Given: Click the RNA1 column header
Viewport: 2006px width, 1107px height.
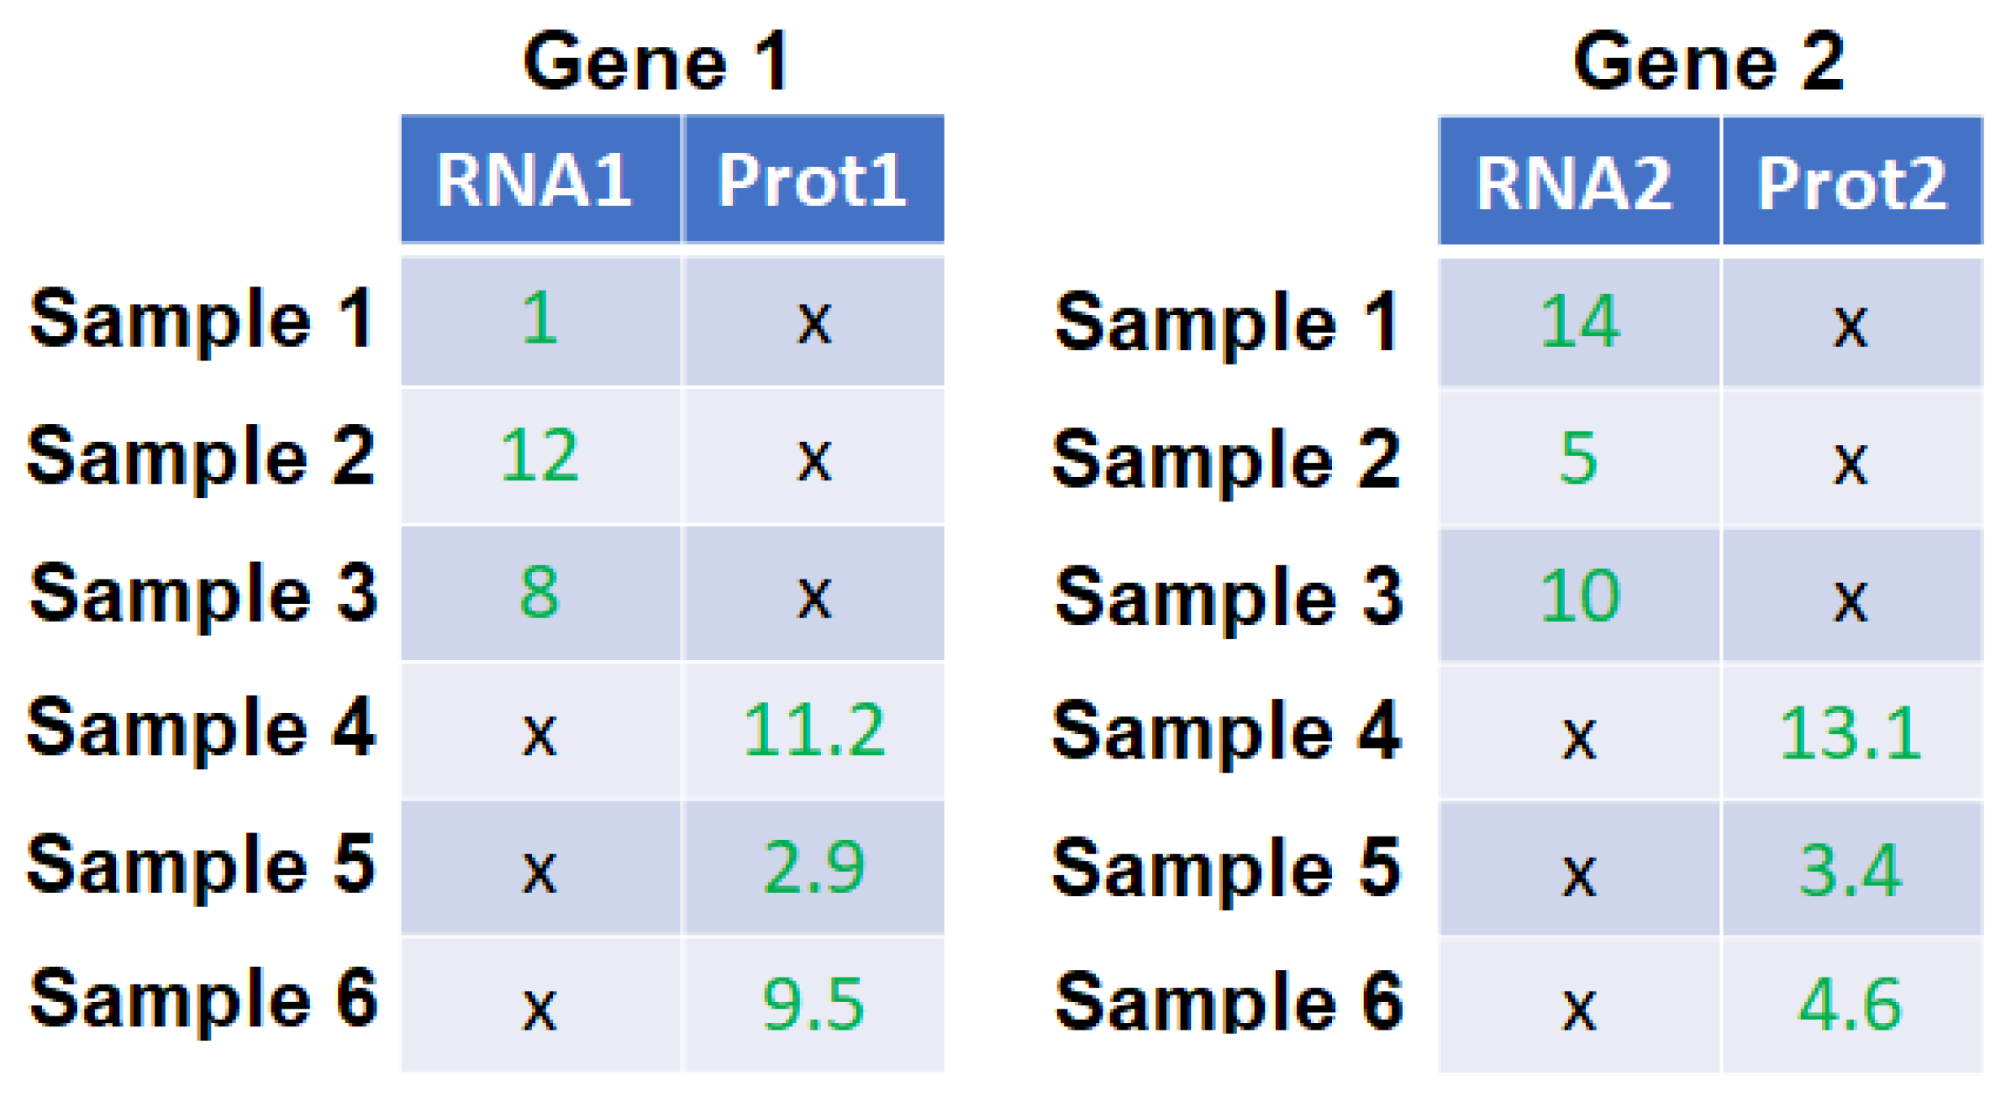Looking at the screenshot, I should (x=539, y=179).
